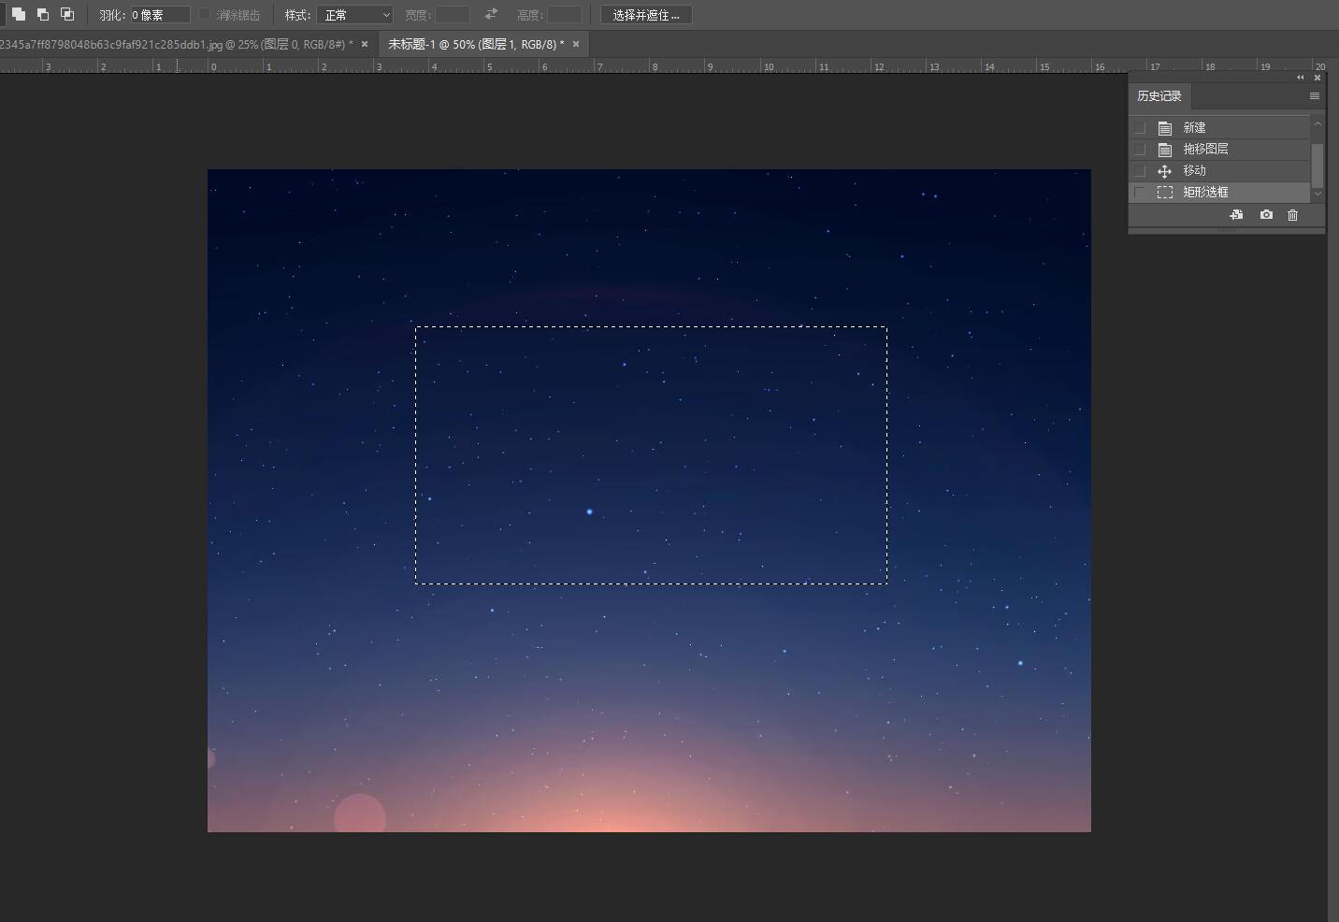Select the 'Subtract from selection' mode icon
Screen dimensions: 1339x922
[x=43, y=14]
